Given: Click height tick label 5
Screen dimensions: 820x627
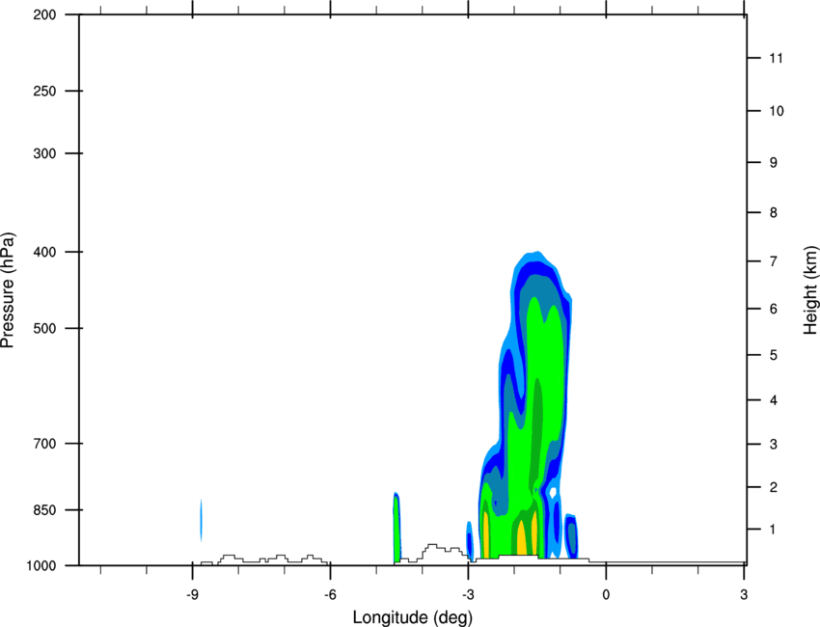Looking at the screenshot, I should pyautogui.click(x=774, y=356).
